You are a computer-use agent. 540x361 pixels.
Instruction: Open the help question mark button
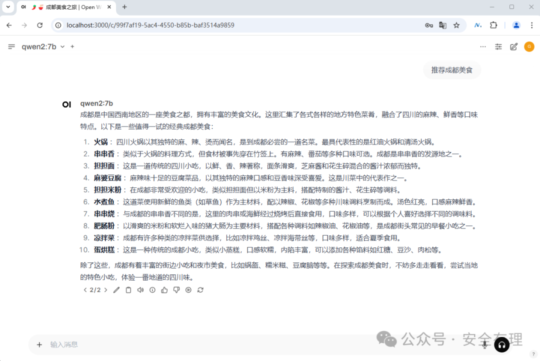coord(533,354)
